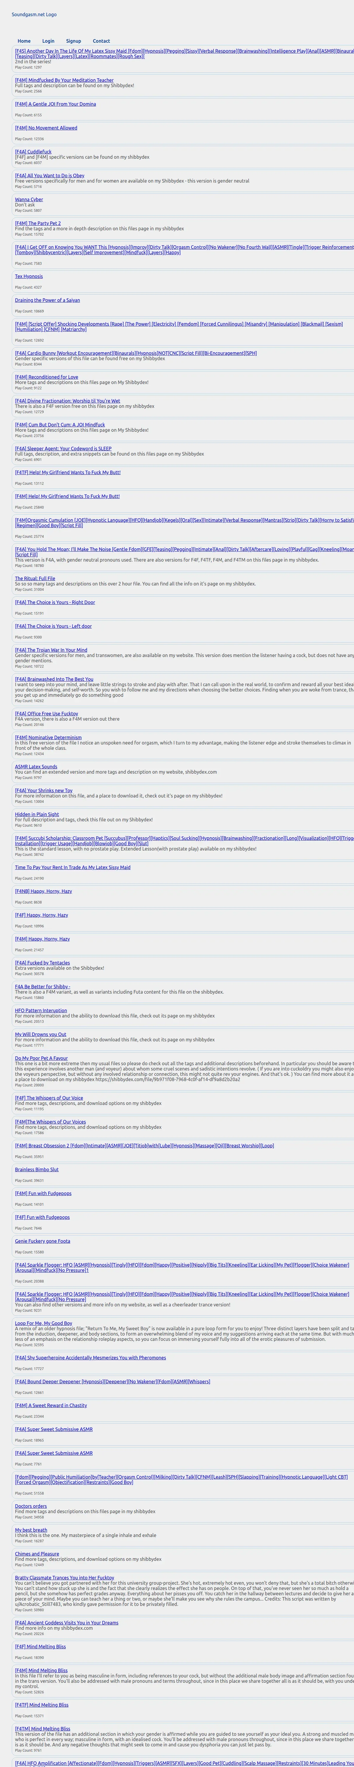Click 'The Choice is Yours - Left door'
The image size is (354, 1767).
[54, 626]
